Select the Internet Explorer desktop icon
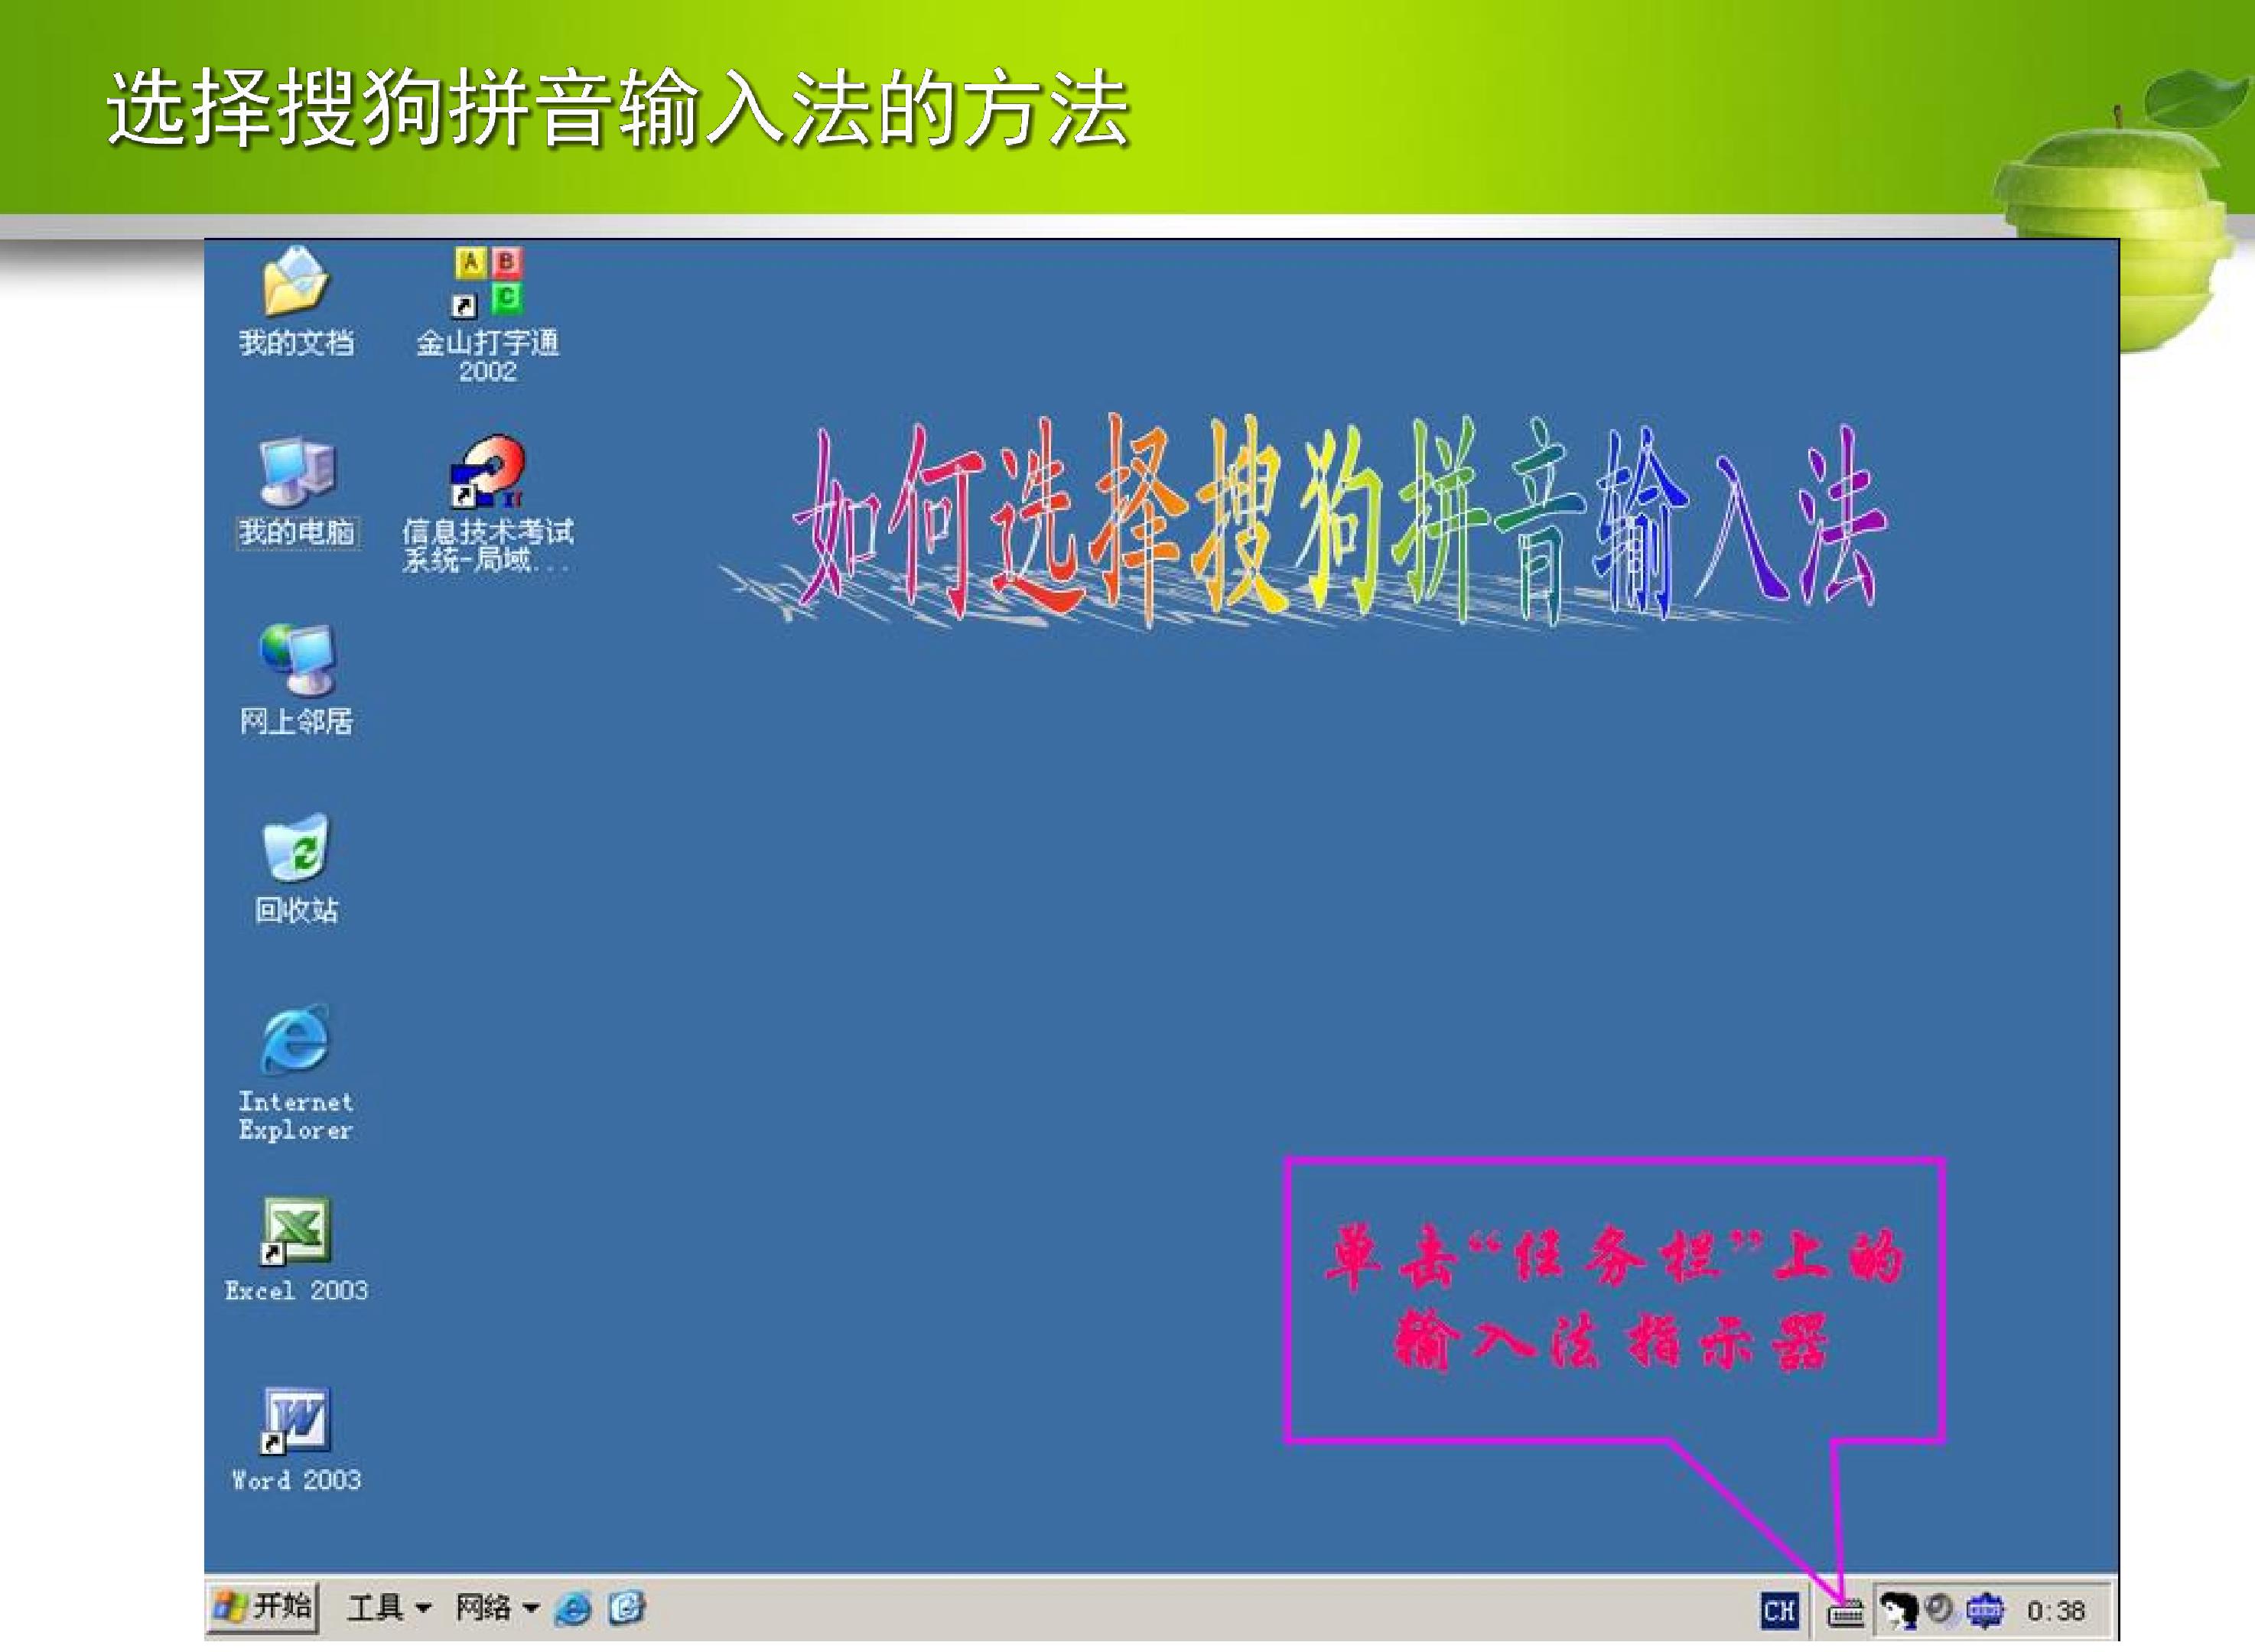The image size is (2255, 1652). click(296, 1039)
